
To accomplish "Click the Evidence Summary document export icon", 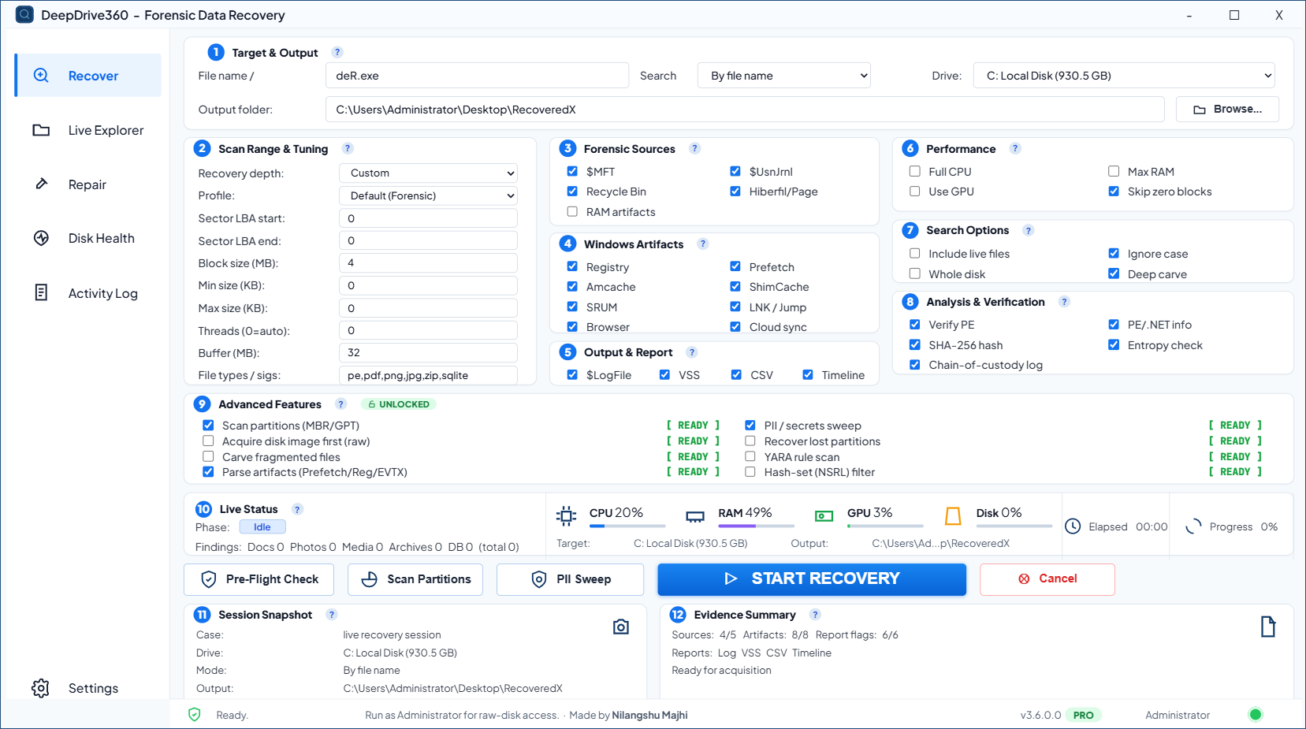I will (x=1268, y=627).
